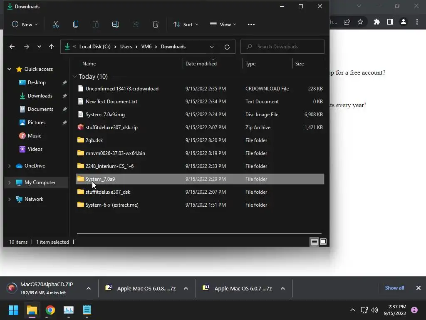Click the Cut scissors icon
The width and height of the screenshot is (426, 320).
(x=55, y=24)
